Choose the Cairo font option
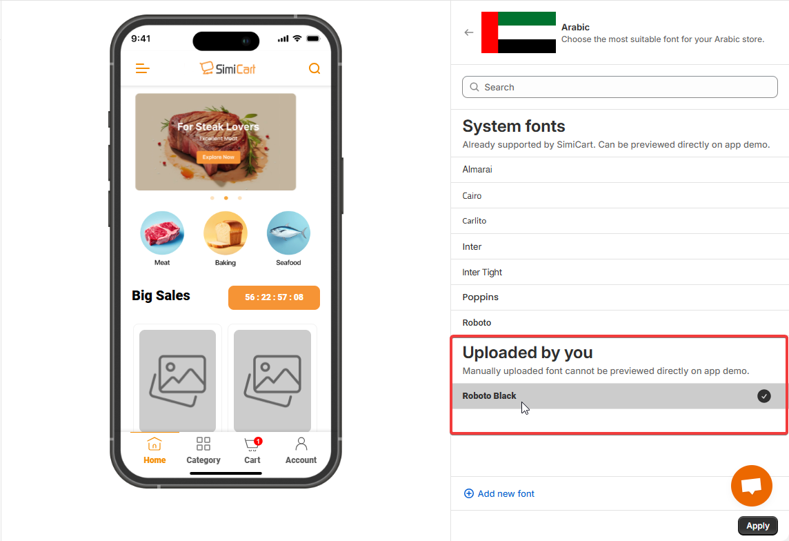The height and width of the screenshot is (541, 789). point(619,196)
